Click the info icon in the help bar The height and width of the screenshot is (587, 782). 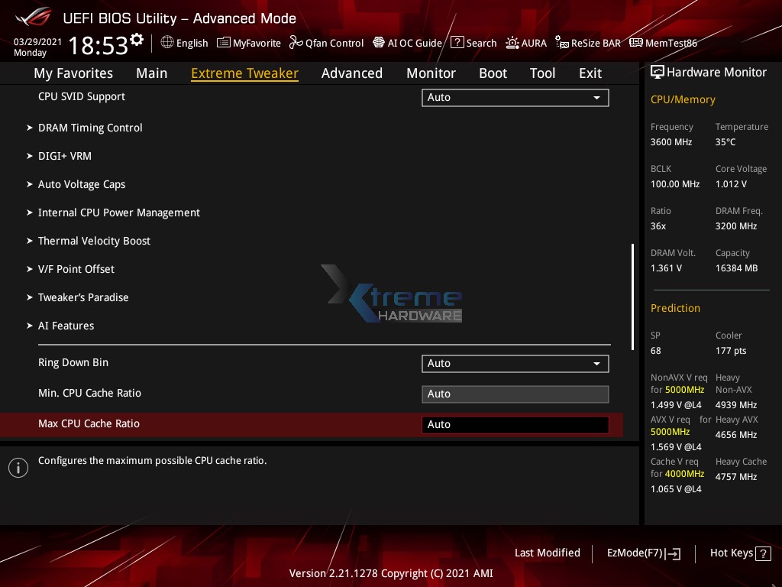click(x=18, y=467)
